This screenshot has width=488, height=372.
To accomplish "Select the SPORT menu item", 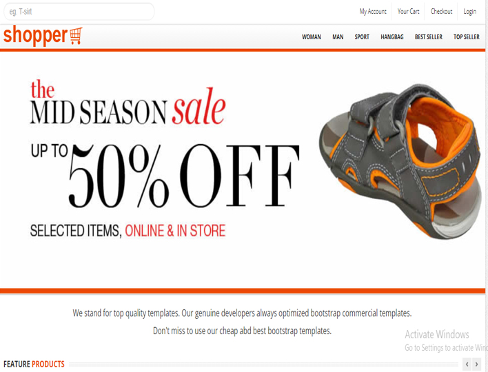I will click(x=362, y=37).
